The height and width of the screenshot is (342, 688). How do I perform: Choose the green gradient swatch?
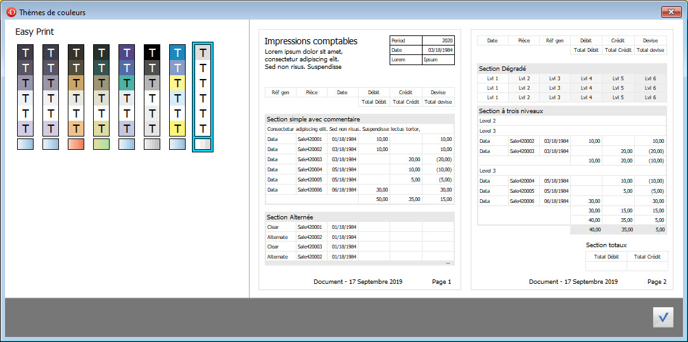[101, 144]
